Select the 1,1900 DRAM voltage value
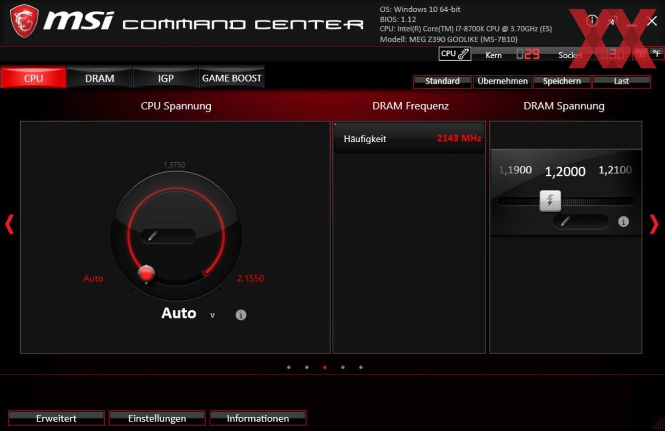 tap(515, 170)
